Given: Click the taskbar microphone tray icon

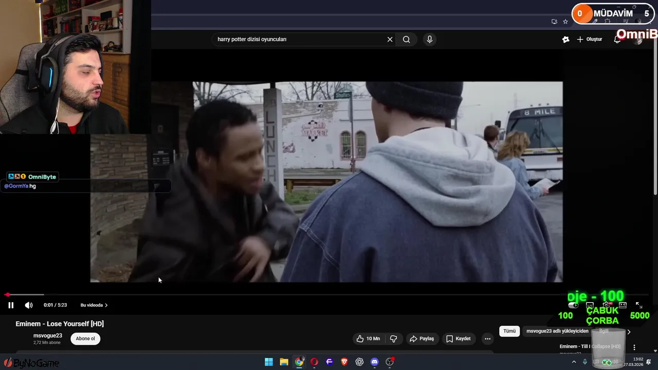Looking at the screenshot, I should point(585,362).
